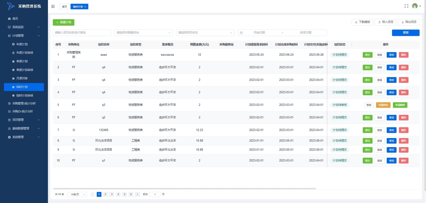Click the green 创建计划 button
This screenshot has width=426, height=203.
pyautogui.click(x=64, y=22)
